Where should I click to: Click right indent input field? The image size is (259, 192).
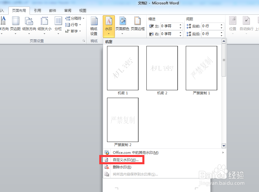pyautogui.click(x=170, y=34)
